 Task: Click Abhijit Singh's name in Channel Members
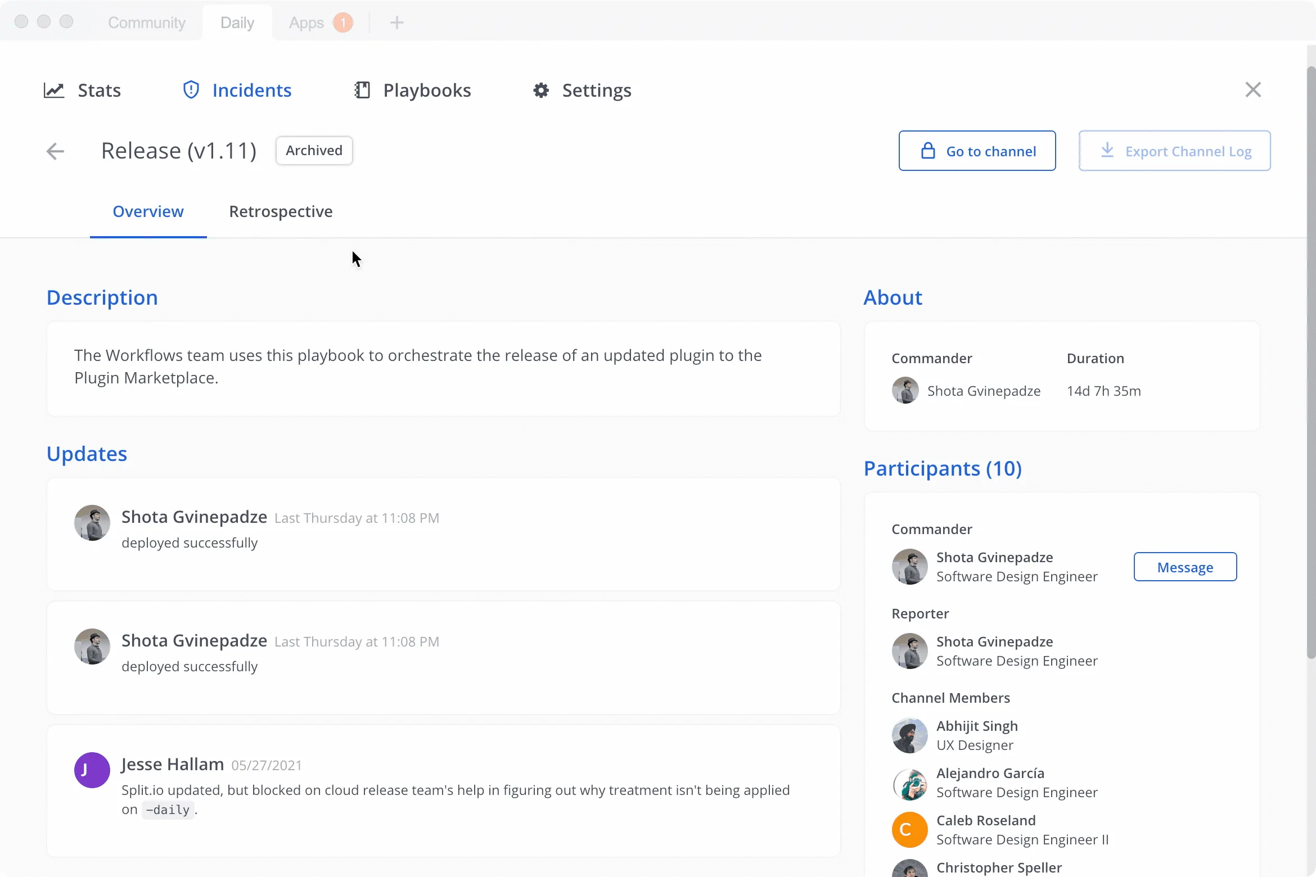pyautogui.click(x=977, y=726)
